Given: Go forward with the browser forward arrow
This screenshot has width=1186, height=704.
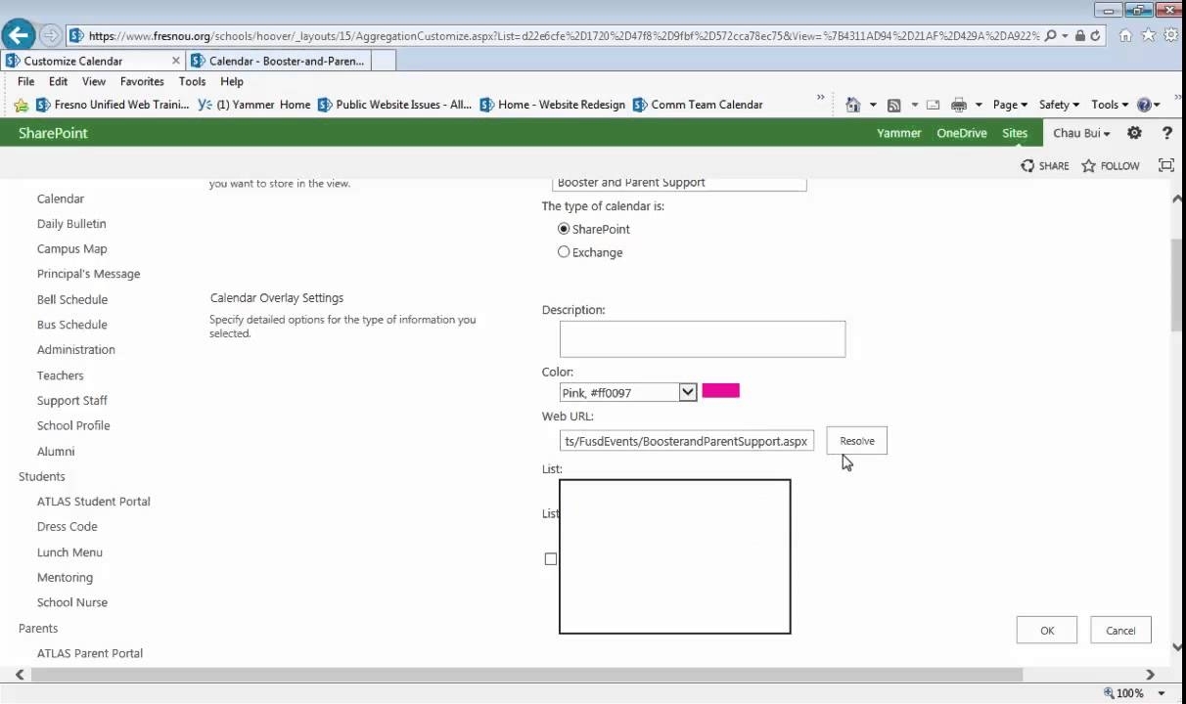Looking at the screenshot, I should click(x=51, y=35).
